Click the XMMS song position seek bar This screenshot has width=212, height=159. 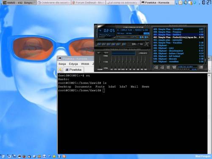tap(123, 40)
